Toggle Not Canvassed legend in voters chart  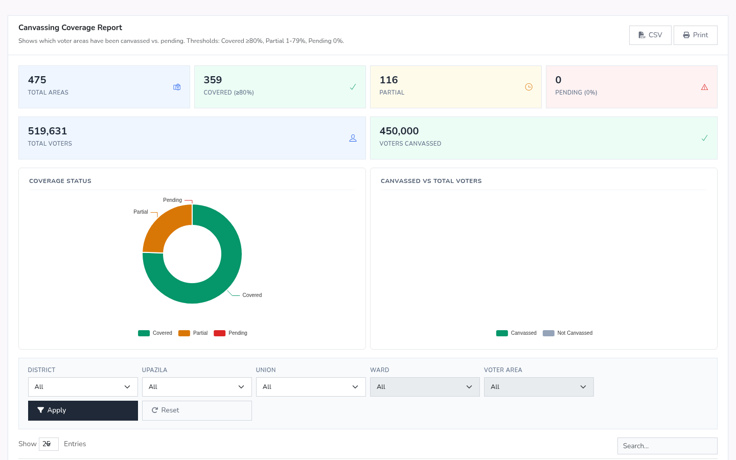(567, 333)
